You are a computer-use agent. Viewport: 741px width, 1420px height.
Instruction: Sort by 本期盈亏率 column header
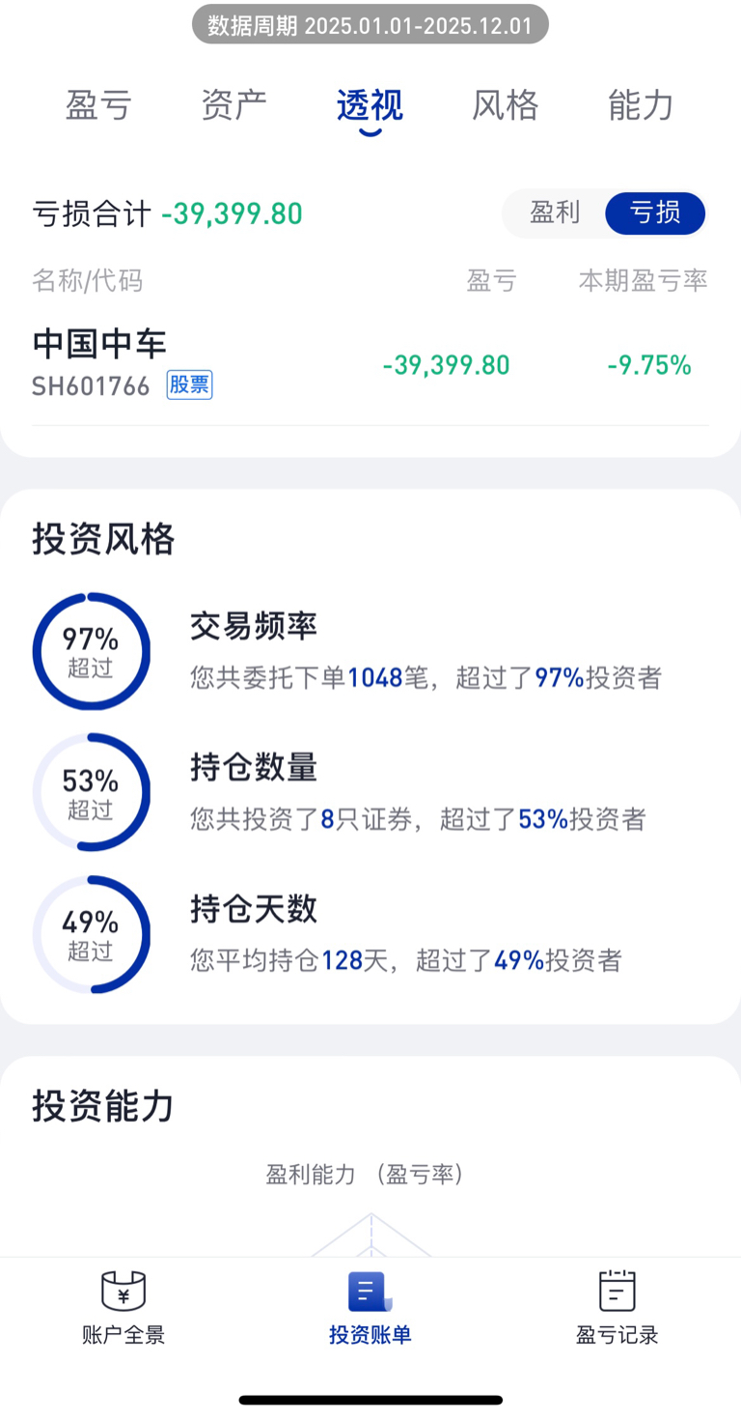pos(644,281)
